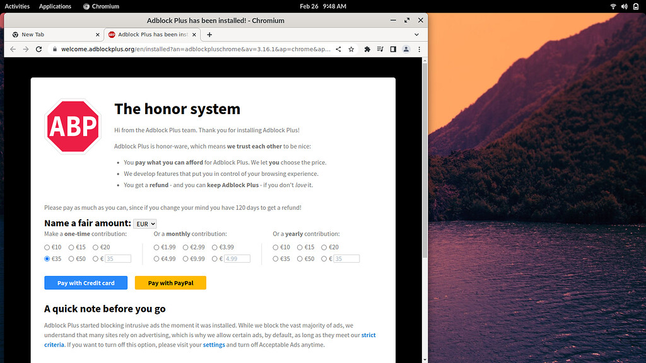Click Pay with Credit card
The image size is (646, 363).
click(86, 283)
